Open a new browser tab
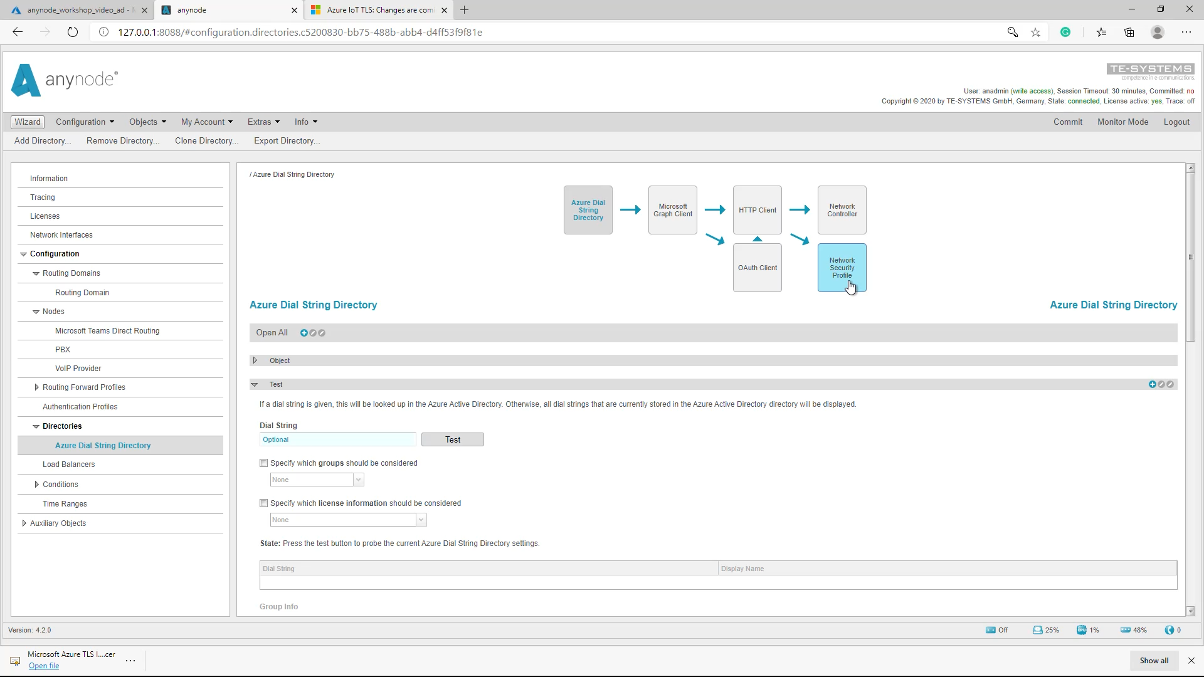The image size is (1204, 677). [464, 10]
